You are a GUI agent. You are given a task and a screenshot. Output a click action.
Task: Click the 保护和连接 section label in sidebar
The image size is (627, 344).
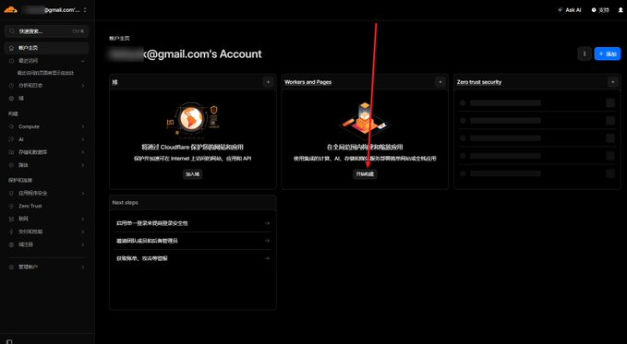20,180
